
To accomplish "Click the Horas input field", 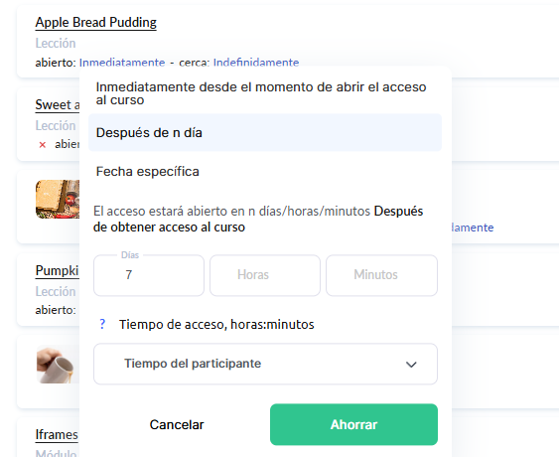I will [x=265, y=275].
